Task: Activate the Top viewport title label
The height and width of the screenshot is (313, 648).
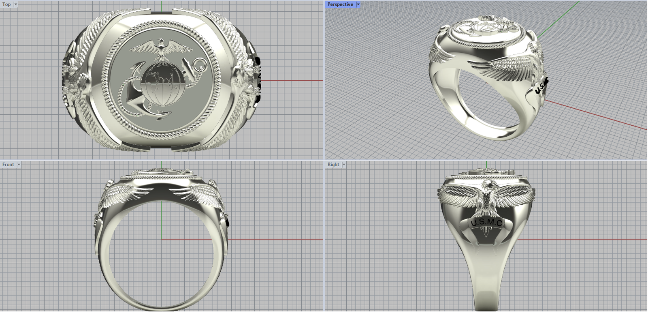Action: [7, 4]
